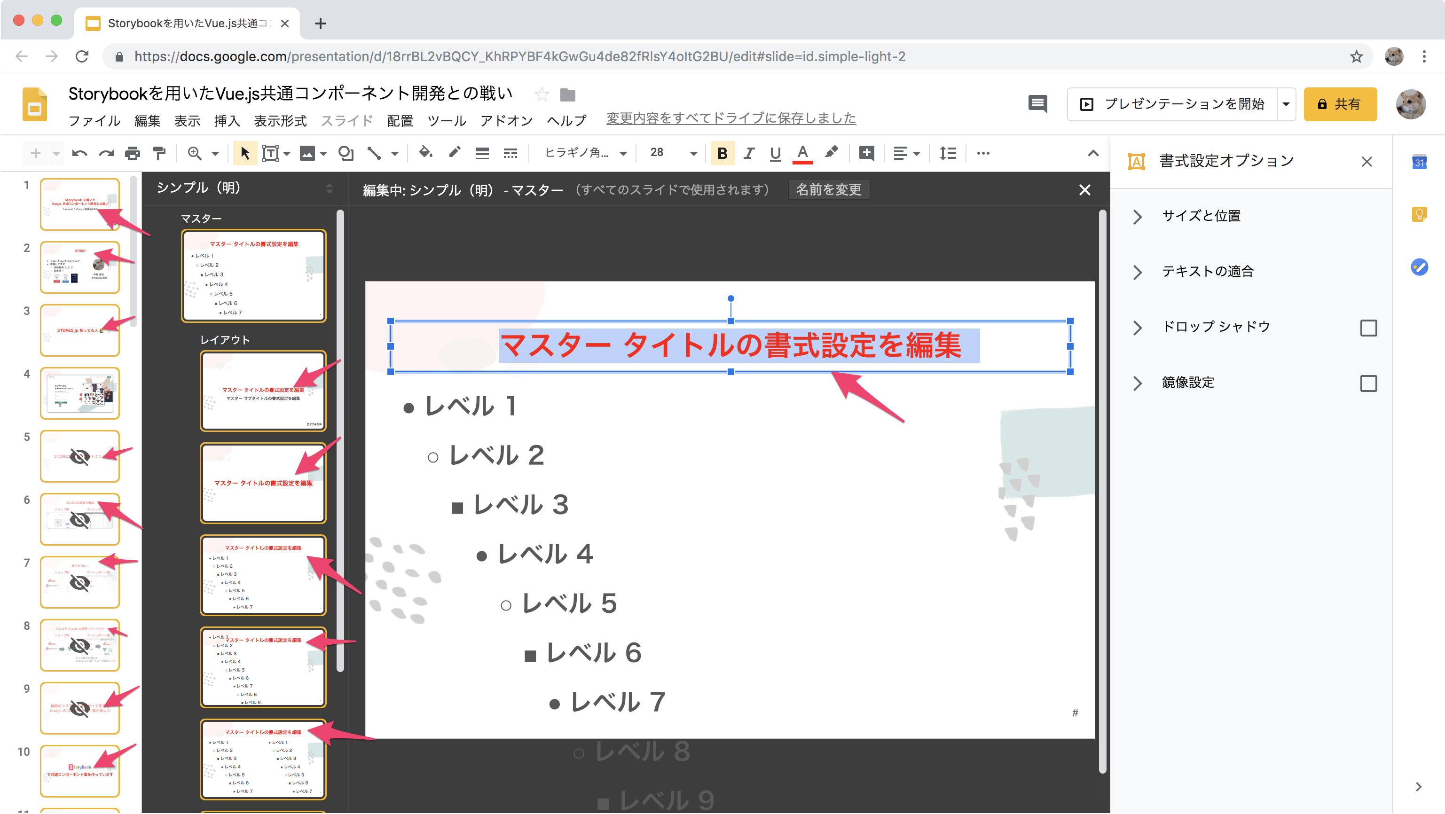Open the Text color A swatch
1445x814 pixels.
point(802,153)
